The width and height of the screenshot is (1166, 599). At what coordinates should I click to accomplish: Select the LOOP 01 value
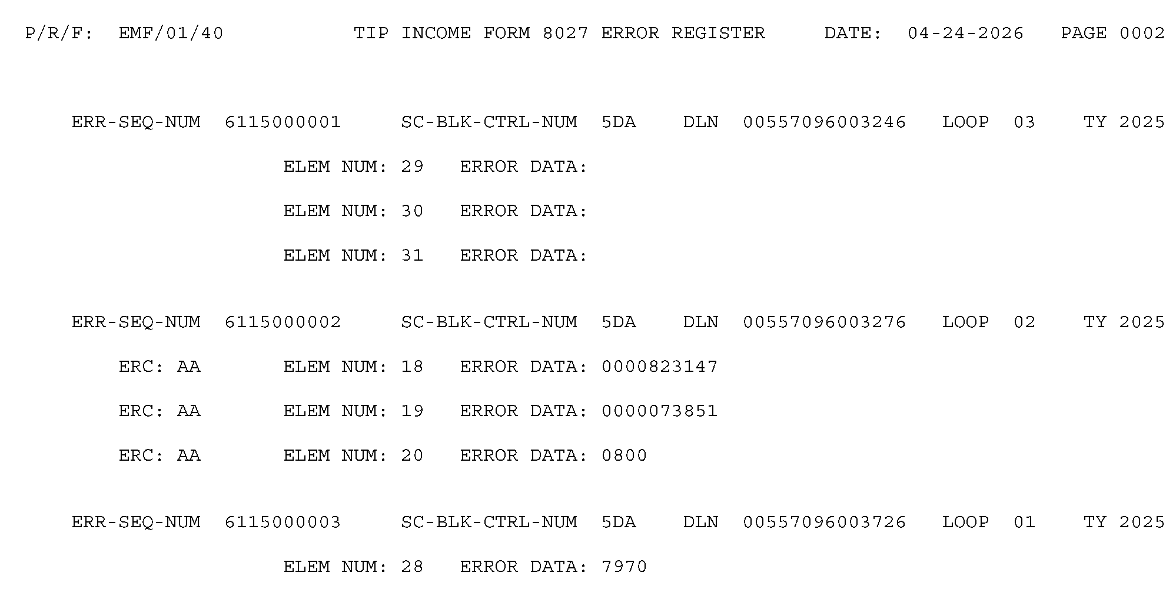coord(1024,523)
